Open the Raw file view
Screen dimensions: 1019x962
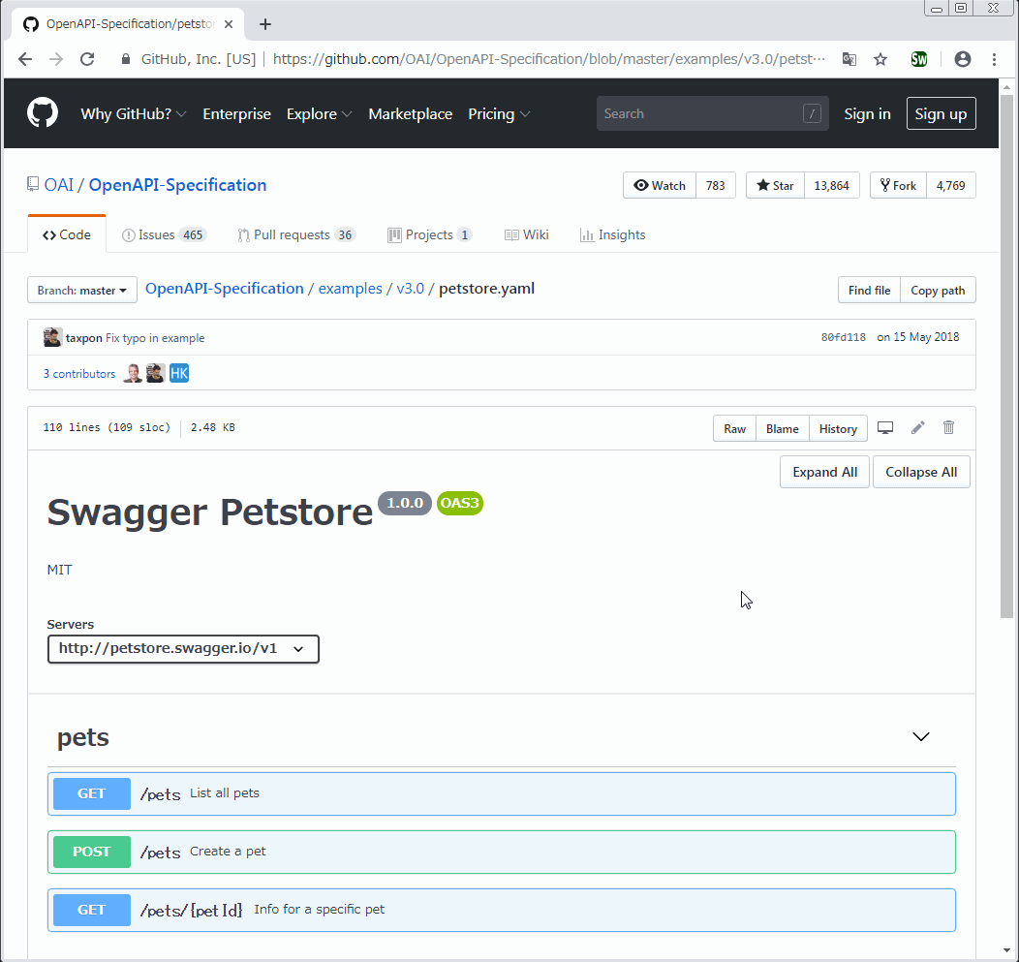pyautogui.click(x=734, y=428)
